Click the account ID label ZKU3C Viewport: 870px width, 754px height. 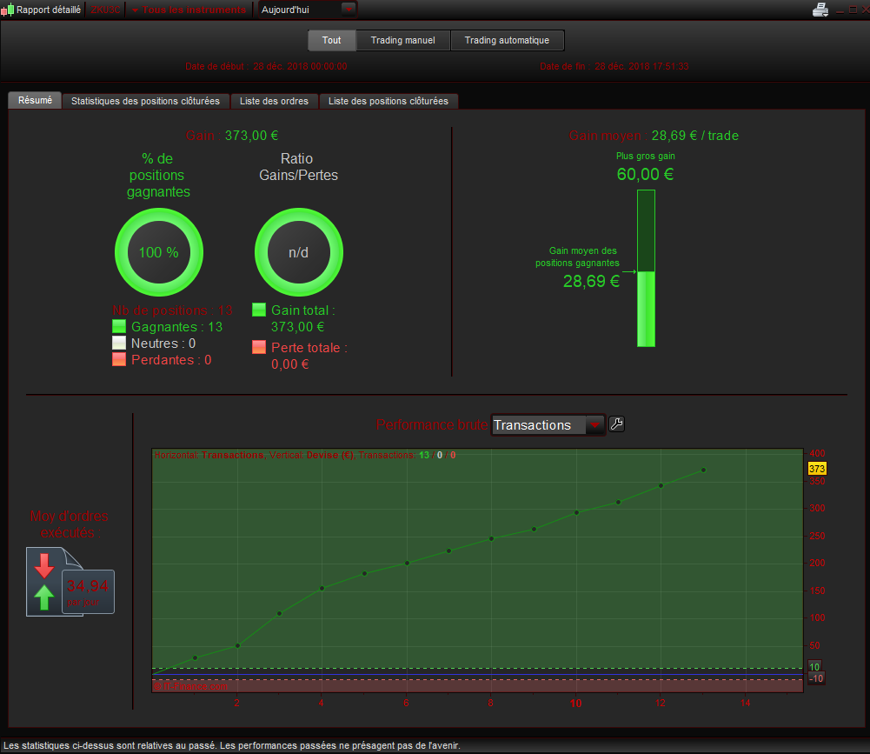pos(105,10)
